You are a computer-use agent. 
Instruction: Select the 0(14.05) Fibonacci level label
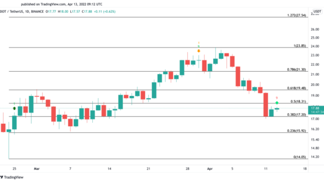tap(300, 157)
